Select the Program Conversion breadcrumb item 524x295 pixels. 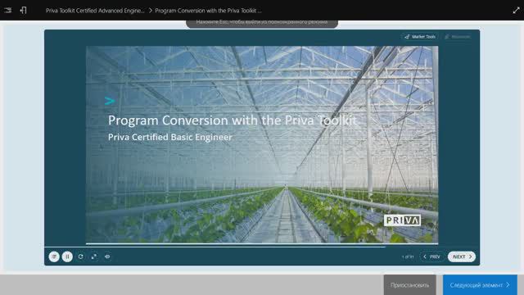(x=208, y=11)
